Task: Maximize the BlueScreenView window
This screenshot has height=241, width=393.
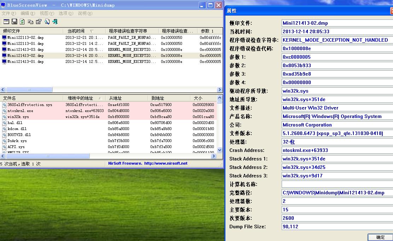Action: point(210,5)
